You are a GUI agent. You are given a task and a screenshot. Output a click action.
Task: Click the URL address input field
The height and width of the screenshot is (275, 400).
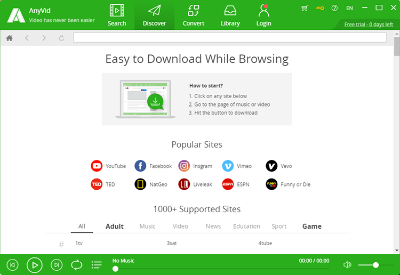(x=230, y=38)
